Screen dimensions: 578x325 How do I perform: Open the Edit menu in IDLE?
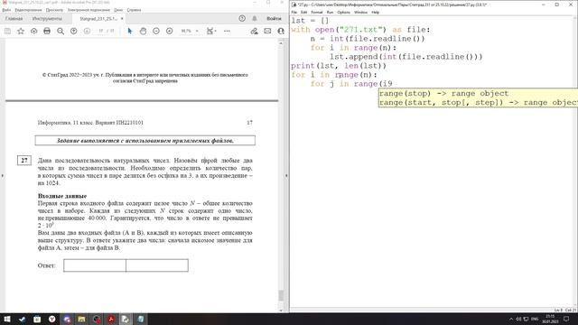tap(303, 13)
